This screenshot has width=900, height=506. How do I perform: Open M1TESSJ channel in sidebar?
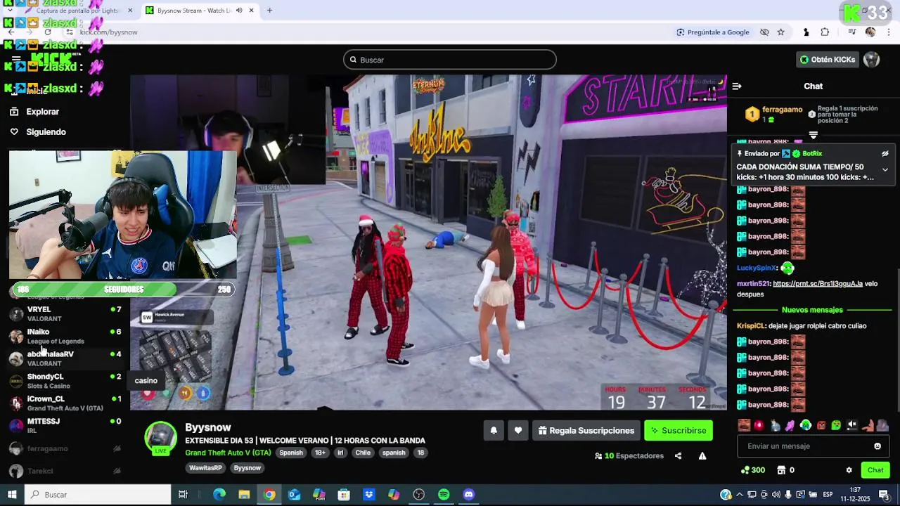click(66, 425)
